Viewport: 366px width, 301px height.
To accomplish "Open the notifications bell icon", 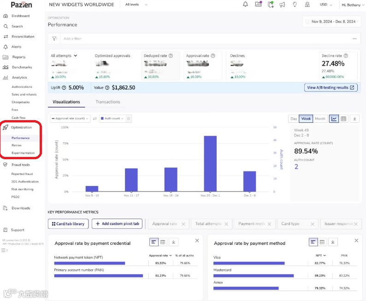I will [245, 5].
